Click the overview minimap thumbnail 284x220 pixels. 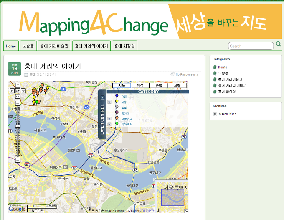pos(172,198)
